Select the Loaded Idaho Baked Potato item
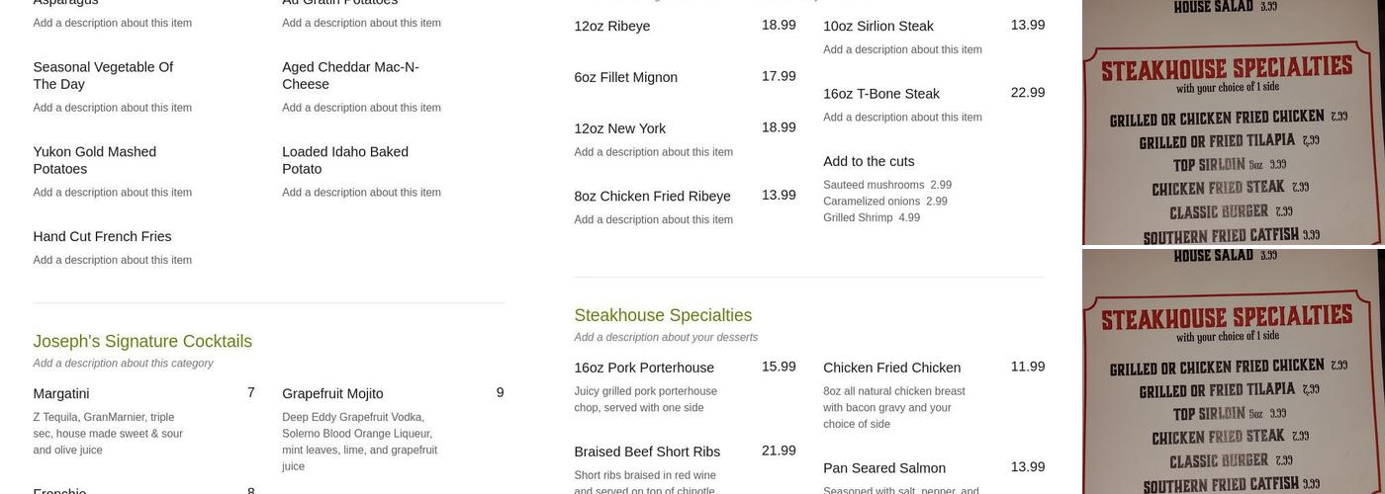 344,160
